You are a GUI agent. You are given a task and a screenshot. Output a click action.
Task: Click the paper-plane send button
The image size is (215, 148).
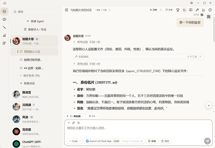pyautogui.click(x=207, y=141)
